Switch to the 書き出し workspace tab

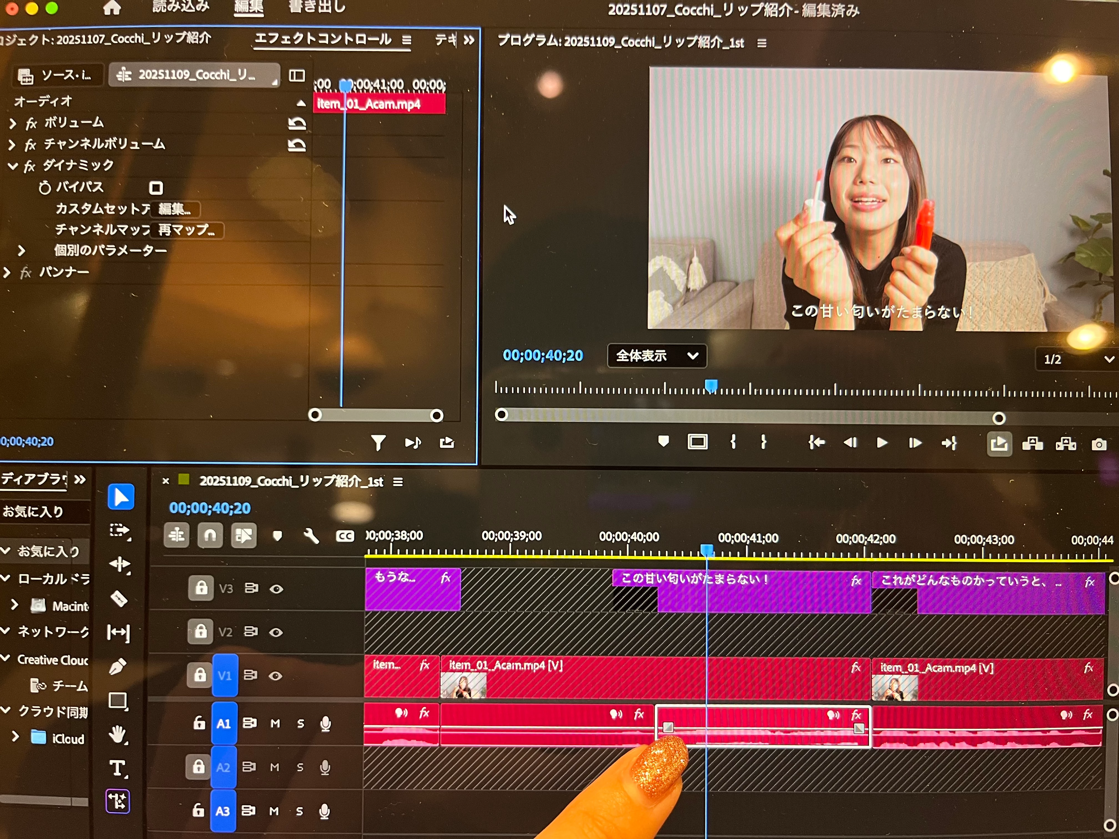[x=317, y=7]
